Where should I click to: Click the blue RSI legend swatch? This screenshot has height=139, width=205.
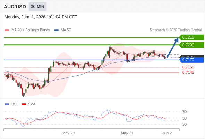(7, 104)
